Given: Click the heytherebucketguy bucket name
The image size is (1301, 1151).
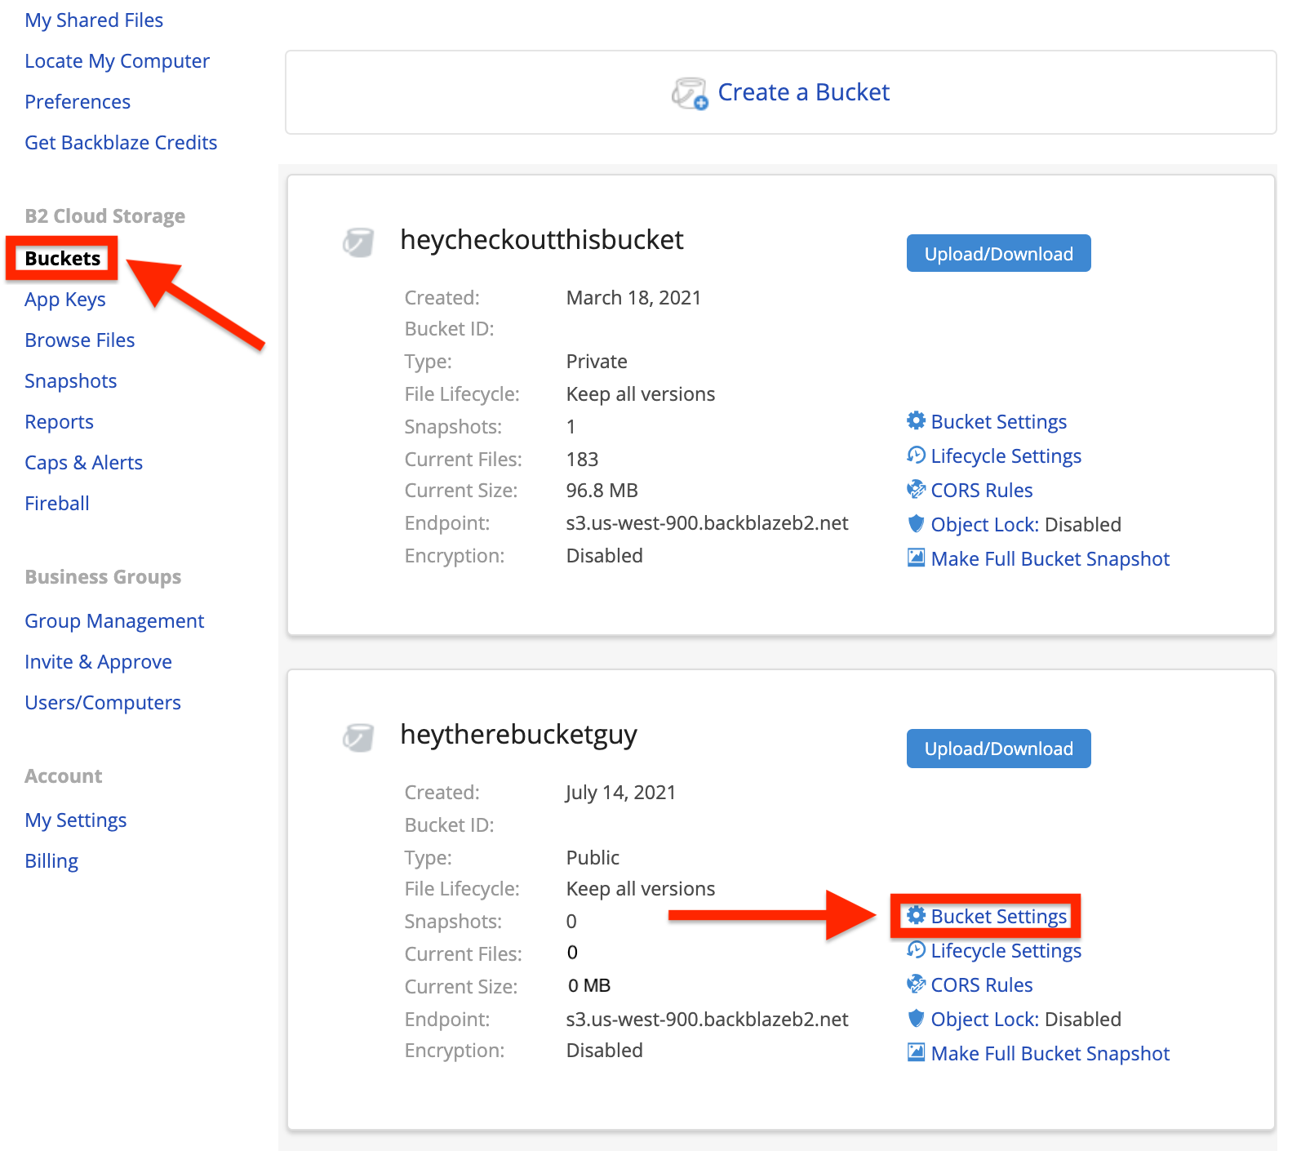Looking at the screenshot, I should click(x=518, y=735).
